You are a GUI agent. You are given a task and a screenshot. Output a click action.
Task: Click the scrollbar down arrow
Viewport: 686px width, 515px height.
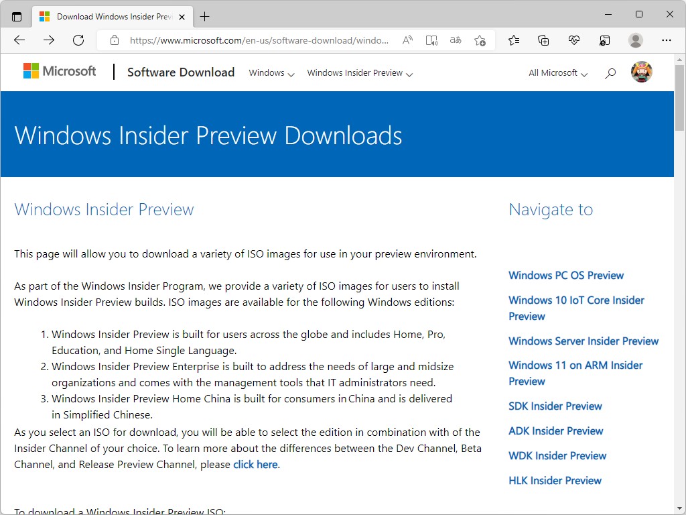679,509
